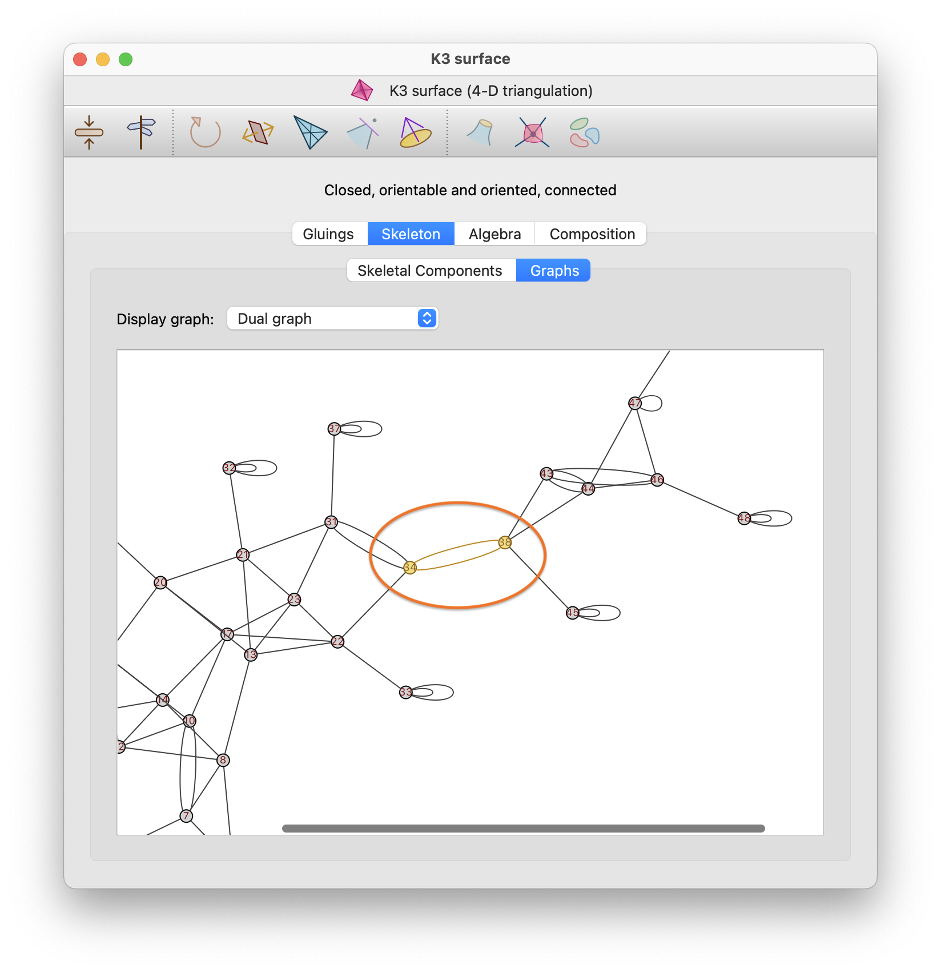Viewport: 941px width, 973px height.
Task: Open the Composition tab
Action: (592, 234)
